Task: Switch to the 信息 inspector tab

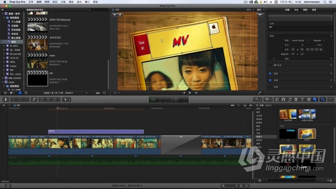Action: (314, 10)
